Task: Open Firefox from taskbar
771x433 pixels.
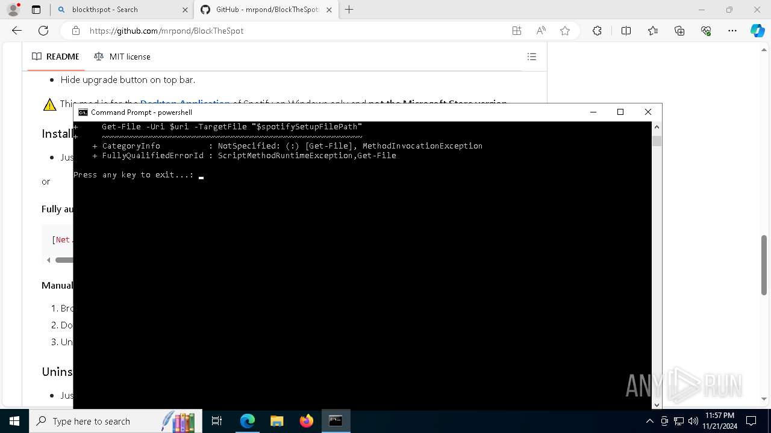Action: coord(307,421)
